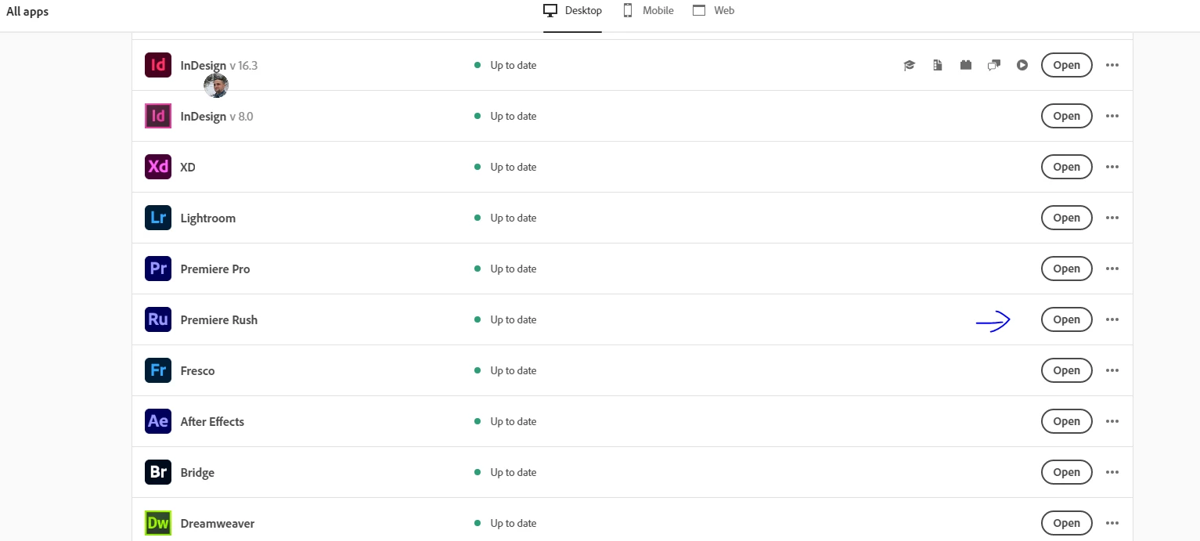Click the graduation cap tutorials icon for InDesign
Screen dimensions: 1200x541
coord(909,65)
